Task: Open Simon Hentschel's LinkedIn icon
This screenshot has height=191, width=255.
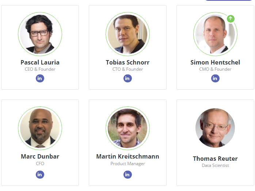Action: coord(215,78)
